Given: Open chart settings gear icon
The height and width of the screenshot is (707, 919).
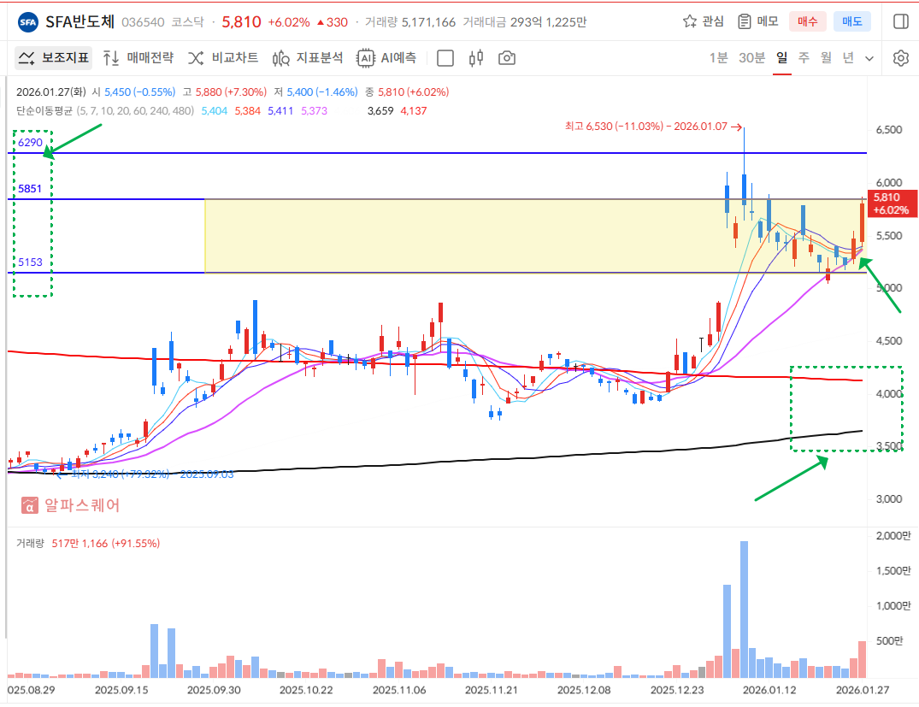Looking at the screenshot, I should pyautogui.click(x=900, y=58).
